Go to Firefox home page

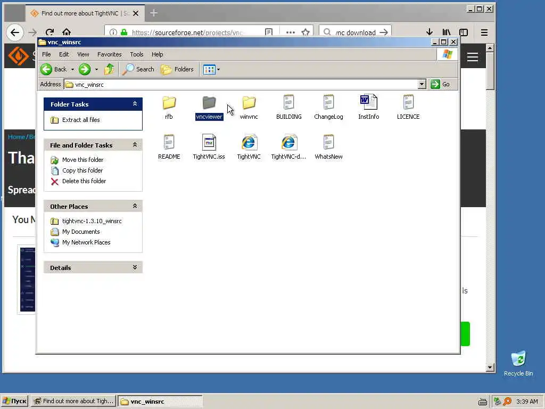67,32
